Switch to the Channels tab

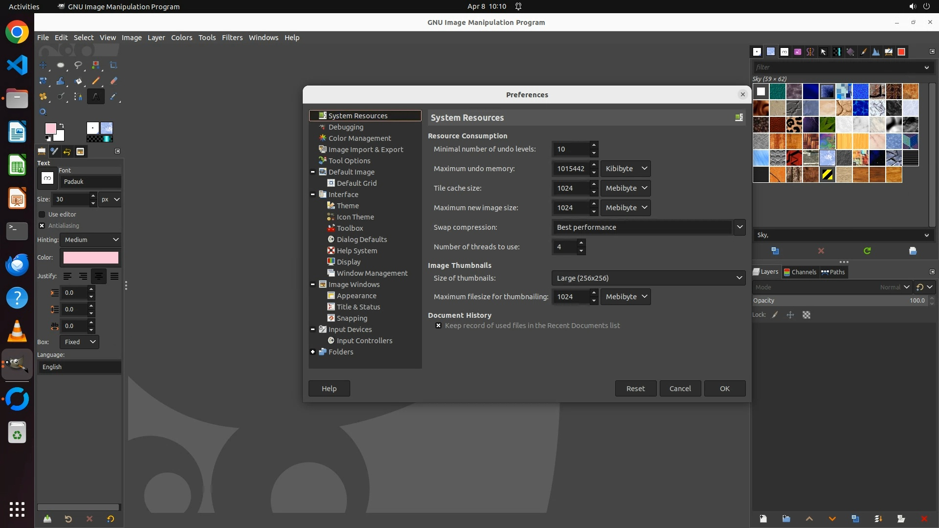[x=800, y=272]
